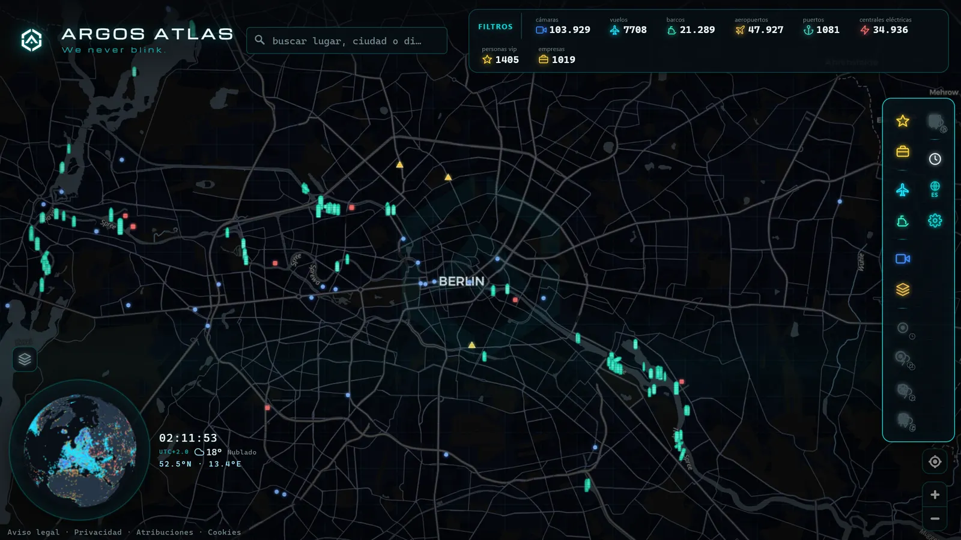Click the airport icon in aeropuertos filter
This screenshot has height=540, width=961.
pyautogui.click(x=740, y=30)
